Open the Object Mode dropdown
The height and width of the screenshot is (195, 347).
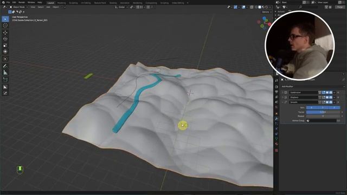18,7
